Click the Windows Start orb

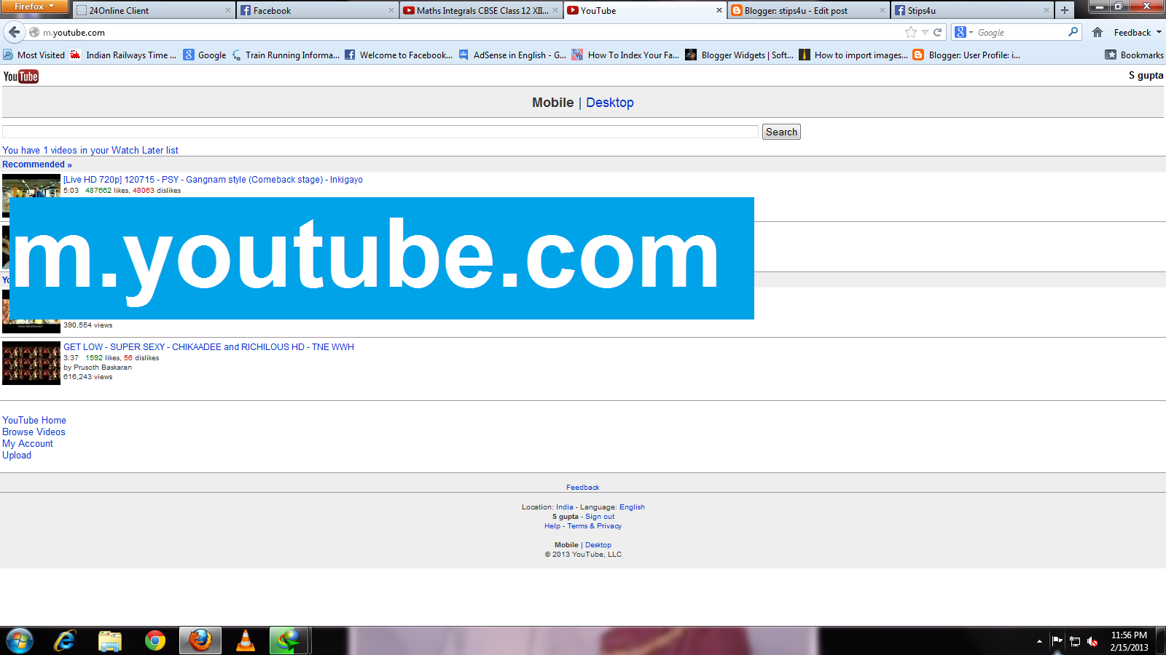[20, 640]
